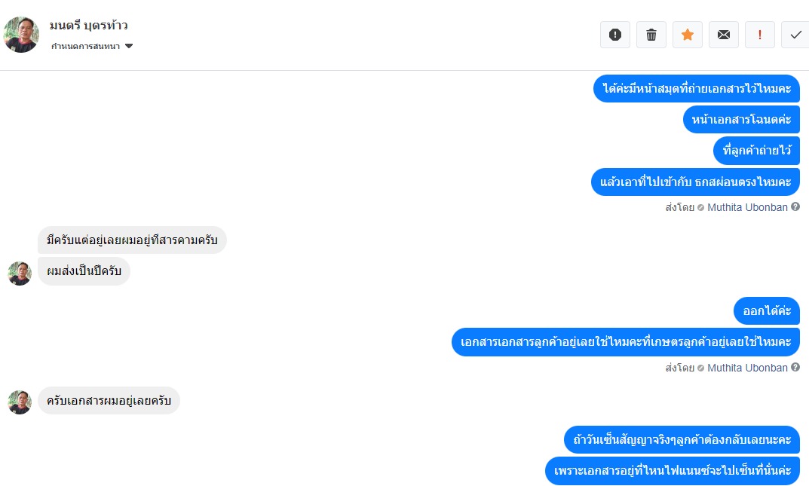Click sender avatar beside 'ครับเอกสารผมอยู่เลยครับ' message
This screenshot has width=809, height=486.
point(20,402)
